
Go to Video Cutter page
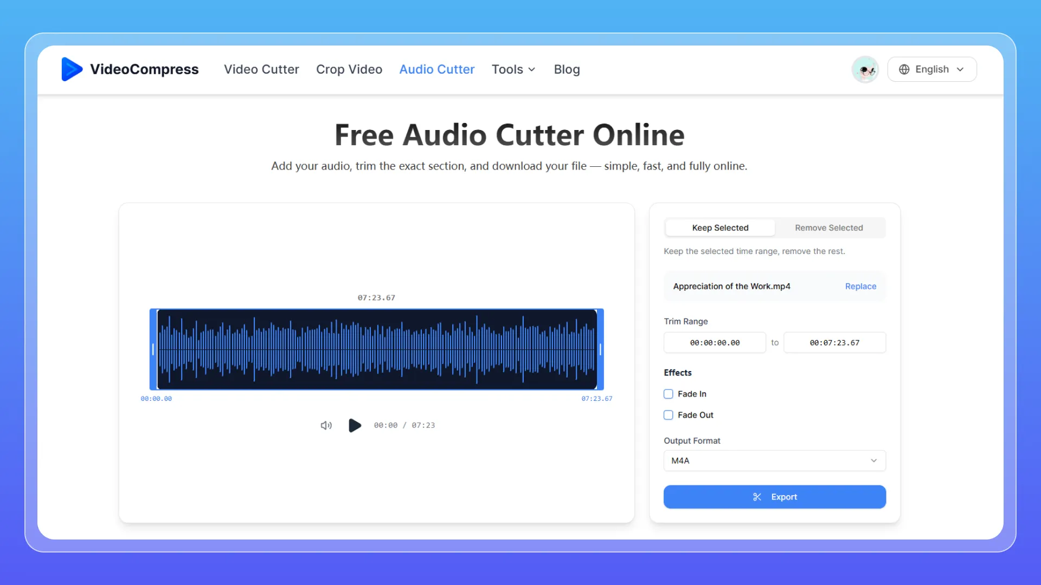(x=261, y=69)
